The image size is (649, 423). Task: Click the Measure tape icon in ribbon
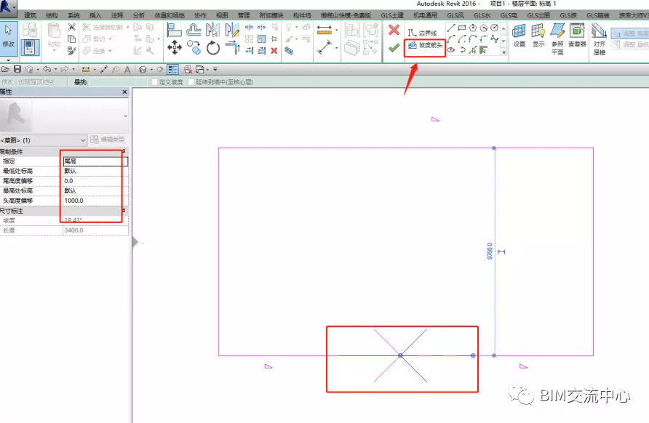324,30
